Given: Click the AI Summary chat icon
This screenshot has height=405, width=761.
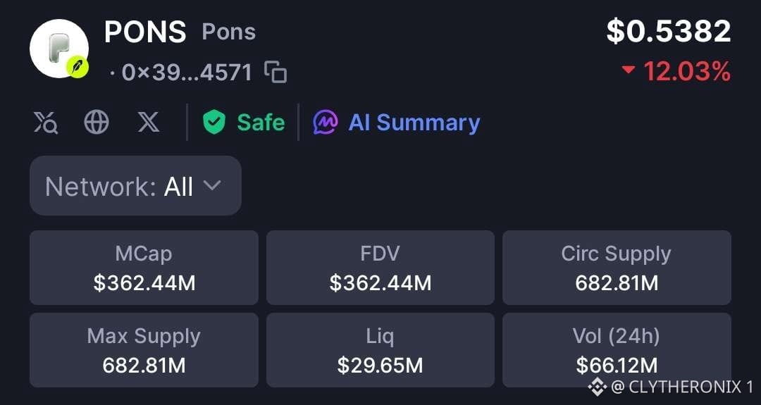Looking at the screenshot, I should [x=326, y=122].
